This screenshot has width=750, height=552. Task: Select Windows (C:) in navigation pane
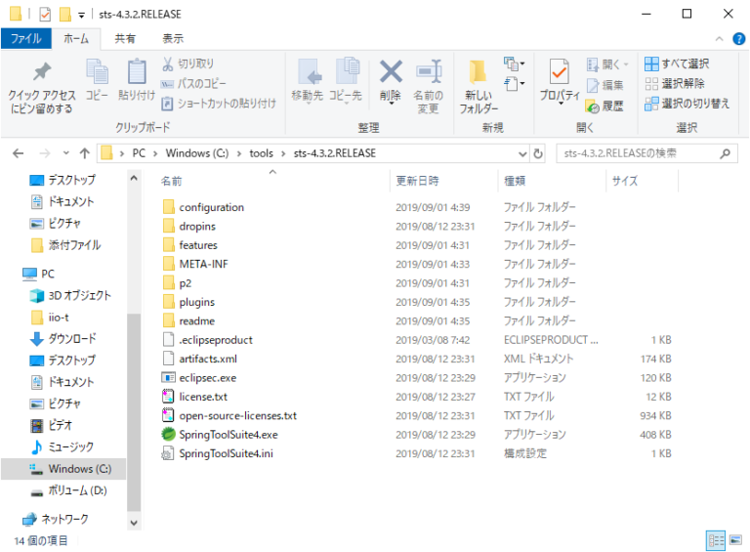[63, 469]
